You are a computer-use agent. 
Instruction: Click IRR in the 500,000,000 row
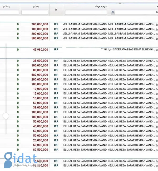pos(56,38)
